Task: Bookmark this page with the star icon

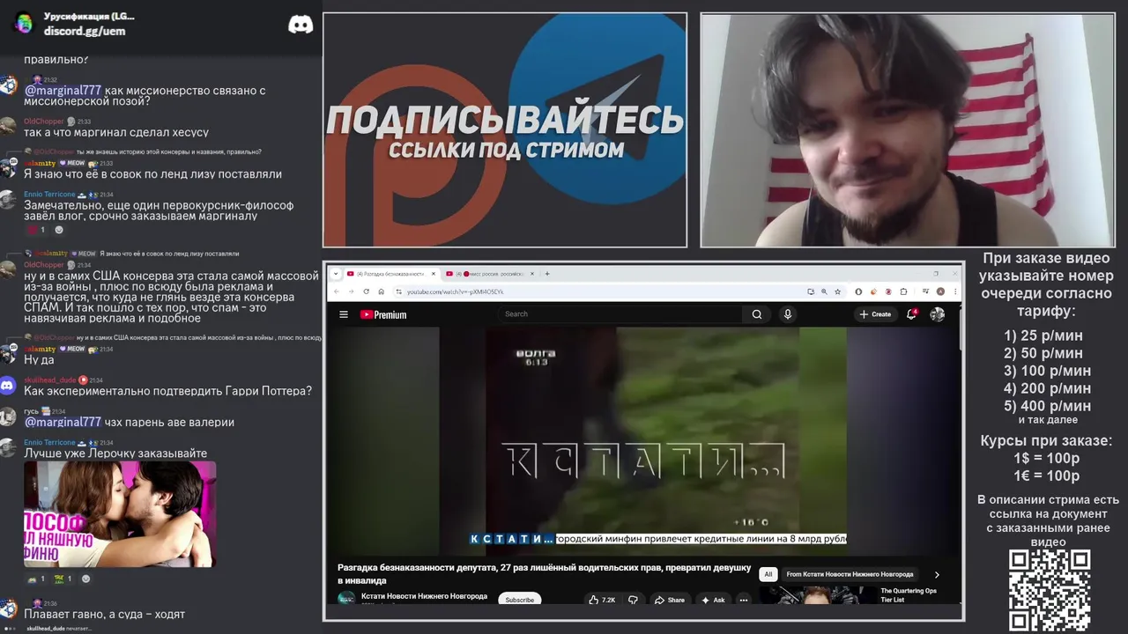Action: [837, 291]
